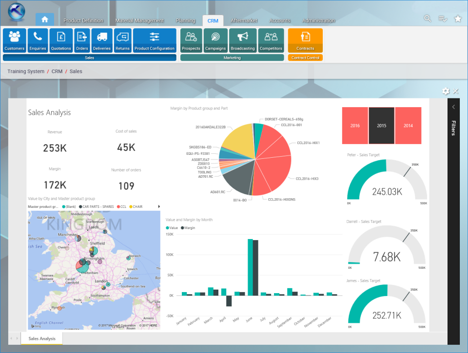Open the Contracts icon under Contract Control
This screenshot has height=353, width=468.
305,40
